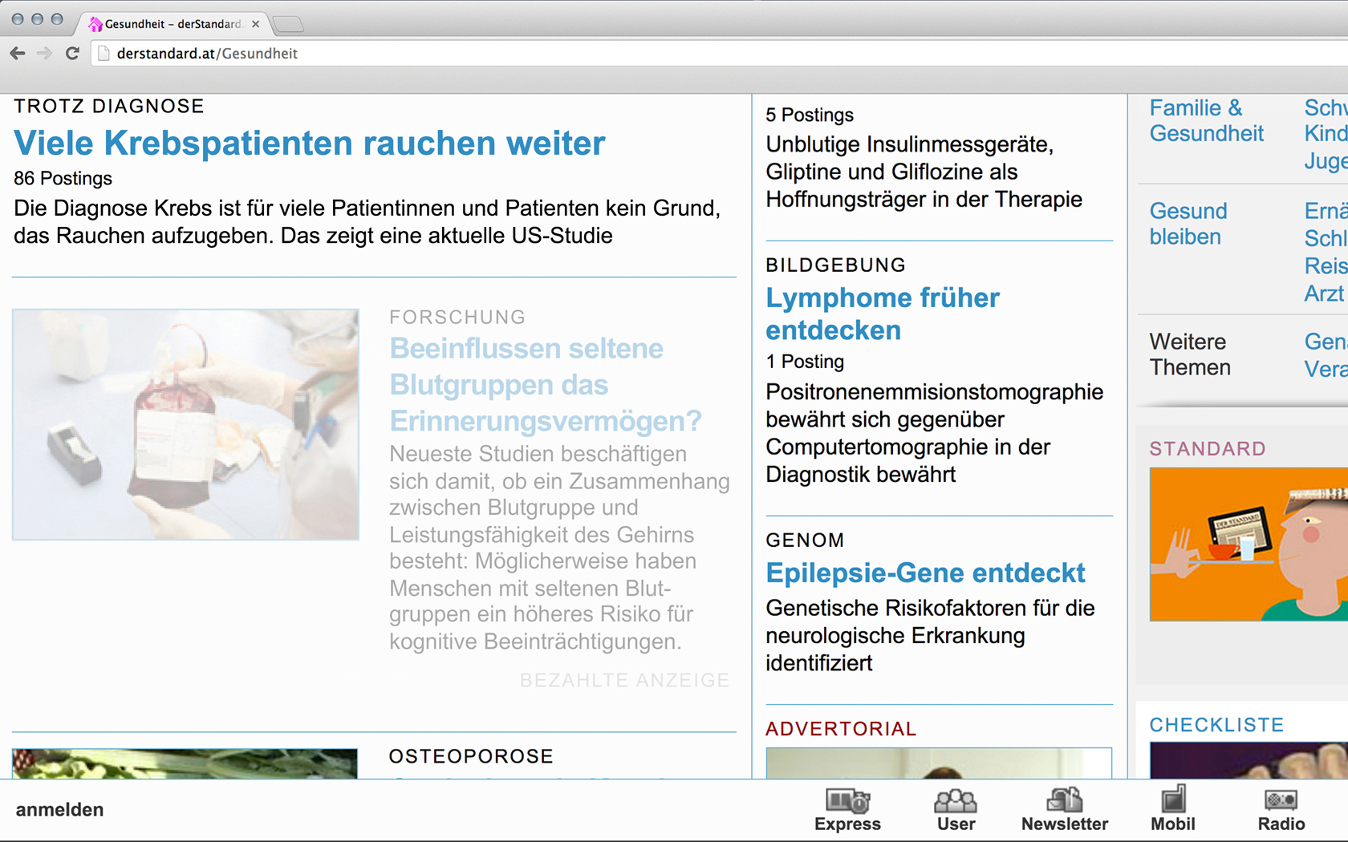This screenshot has width=1348, height=842.
Task: Click the browser forward arrow
Action: 45,53
